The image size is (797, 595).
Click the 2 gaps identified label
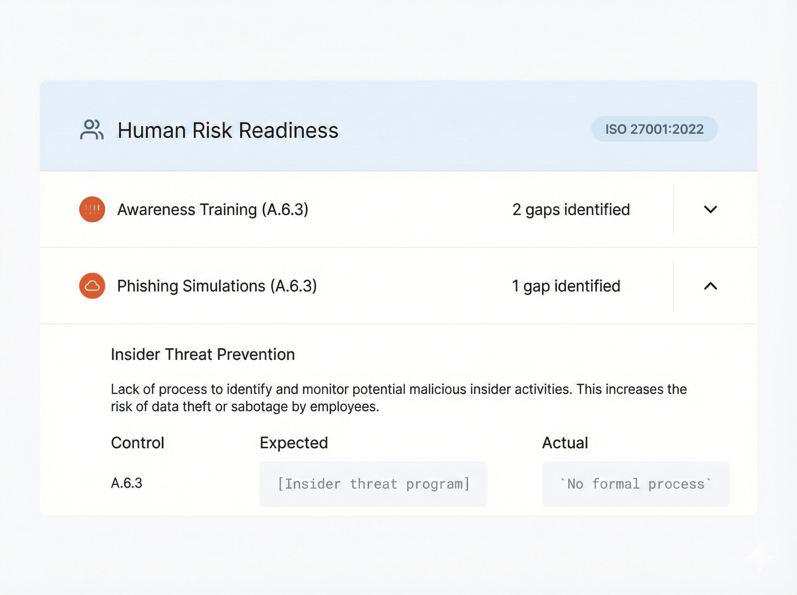[x=571, y=210]
